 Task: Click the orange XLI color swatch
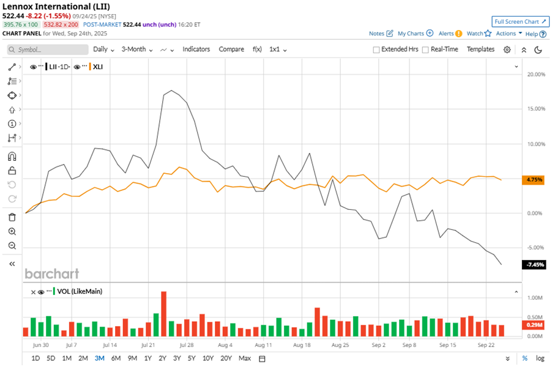point(90,67)
